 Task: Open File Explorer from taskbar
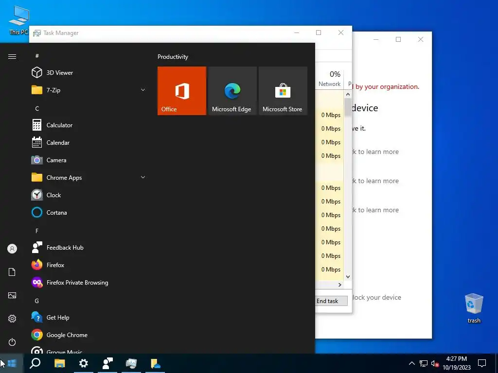(59, 363)
